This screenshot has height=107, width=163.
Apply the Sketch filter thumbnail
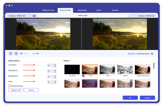tap(125, 69)
